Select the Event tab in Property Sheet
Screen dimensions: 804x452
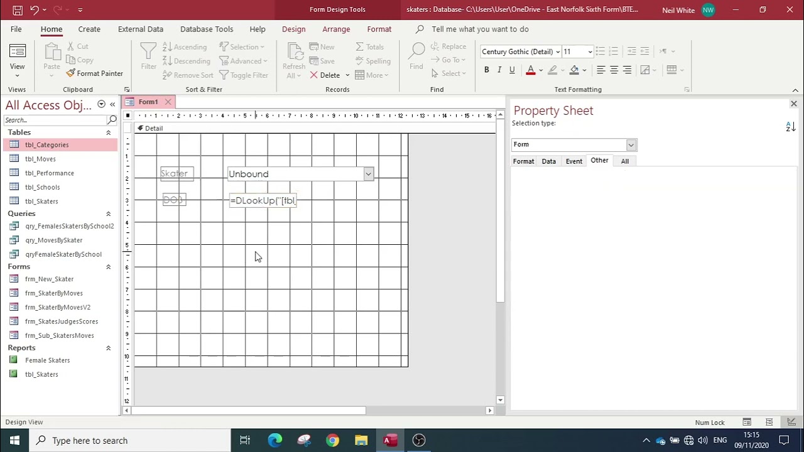click(x=574, y=161)
